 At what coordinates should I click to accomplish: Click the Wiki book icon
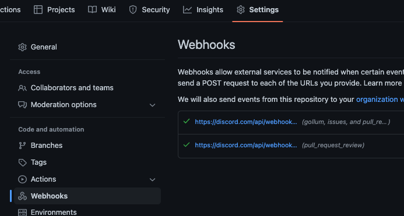92,10
